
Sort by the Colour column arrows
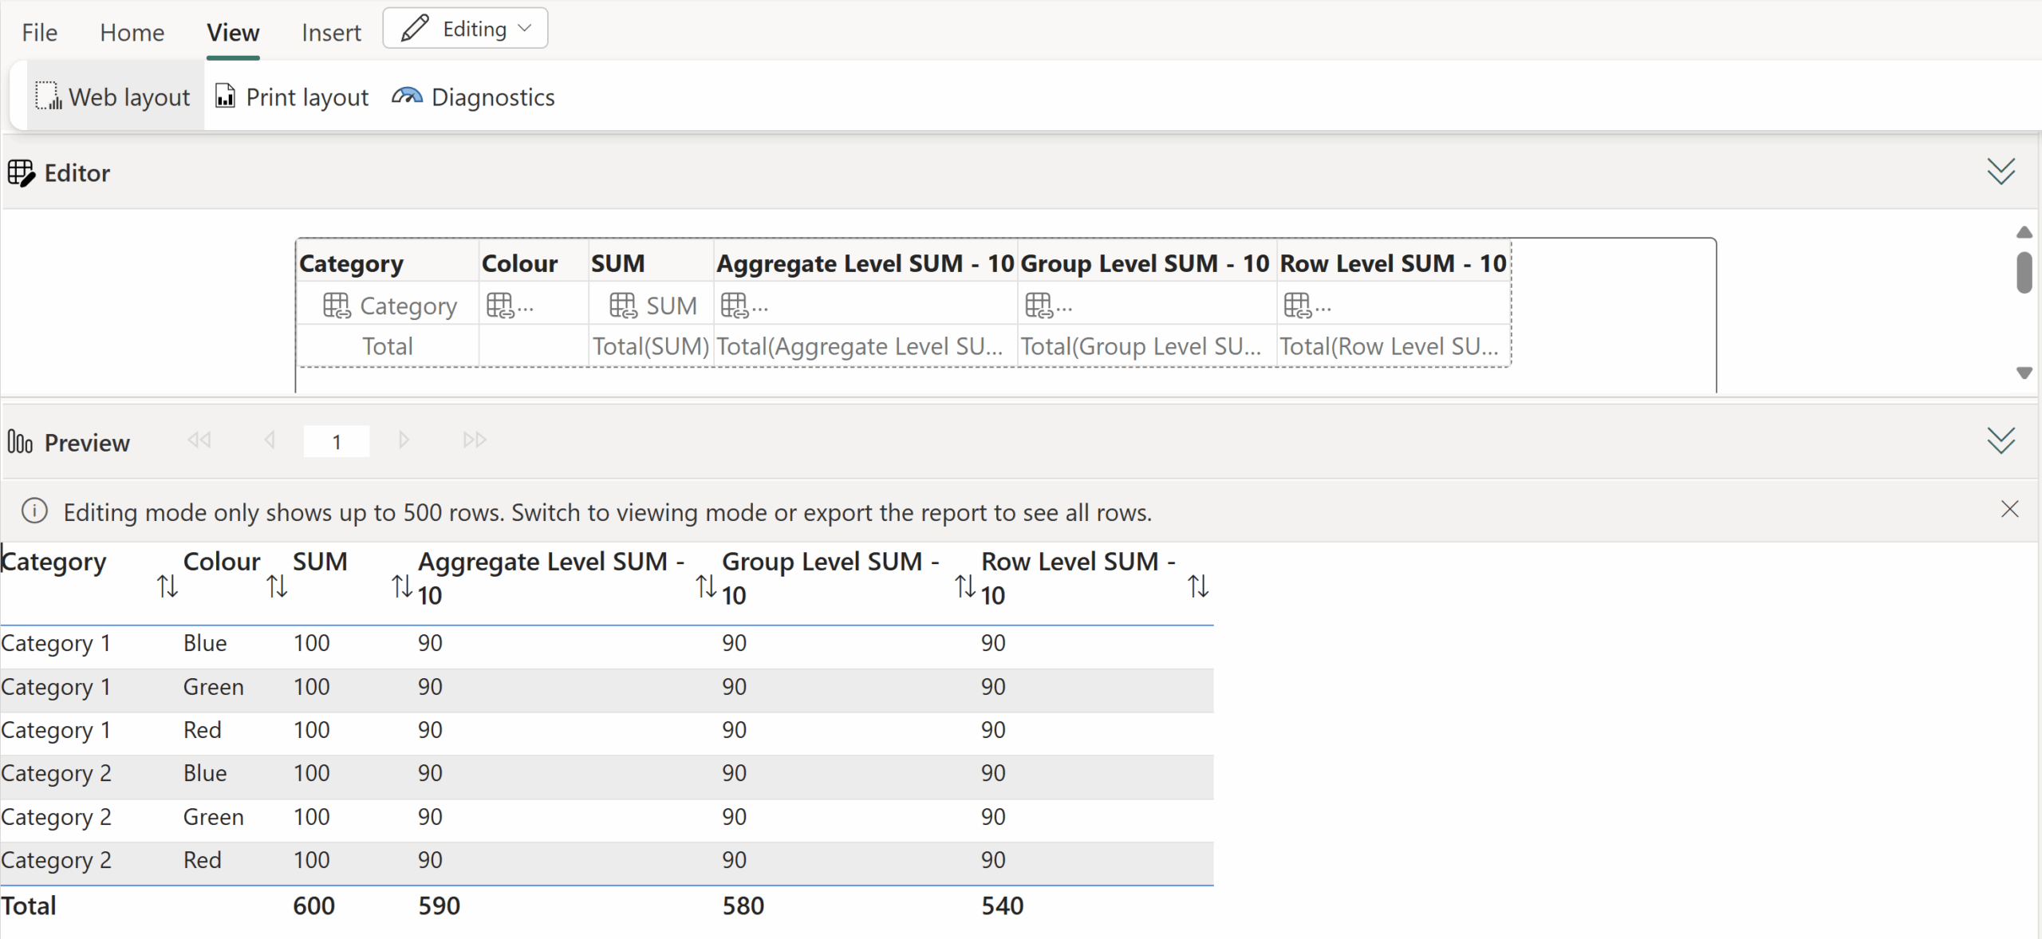click(277, 587)
